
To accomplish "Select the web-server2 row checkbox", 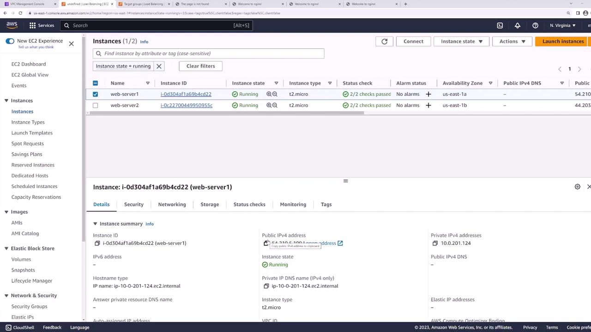I will pyautogui.click(x=95, y=105).
